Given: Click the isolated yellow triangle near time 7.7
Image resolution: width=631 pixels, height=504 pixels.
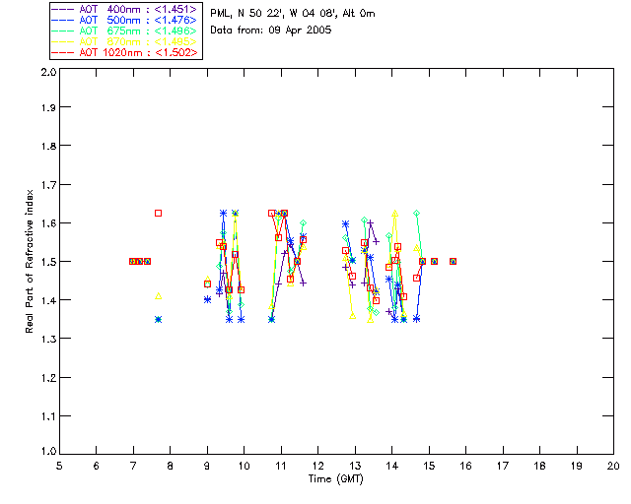Looking at the screenshot, I should [x=158, y=296].
